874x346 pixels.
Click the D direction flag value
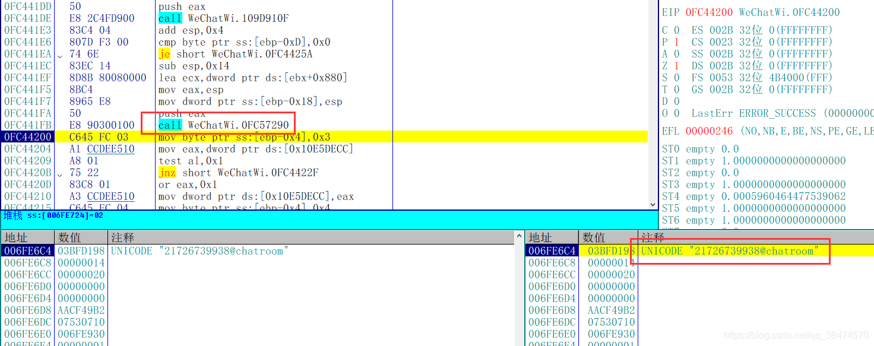[x=677, y=101]
